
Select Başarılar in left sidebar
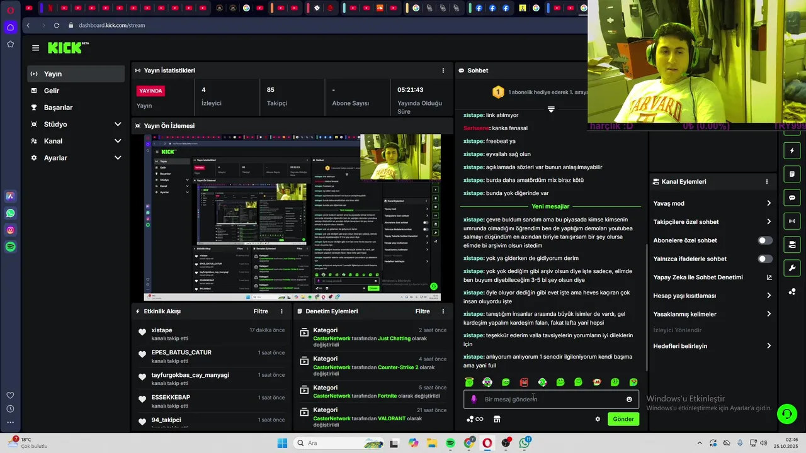(x=76, y=108)
